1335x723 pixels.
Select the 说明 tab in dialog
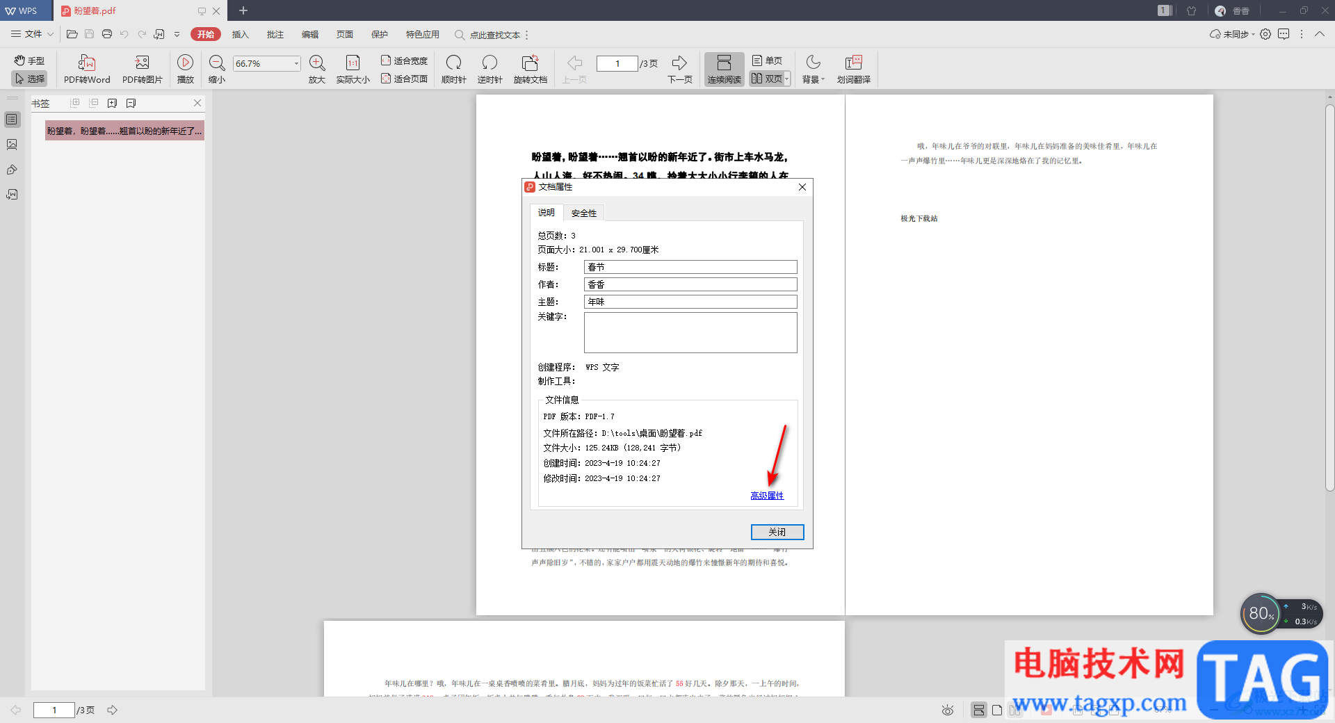(547, 213)
